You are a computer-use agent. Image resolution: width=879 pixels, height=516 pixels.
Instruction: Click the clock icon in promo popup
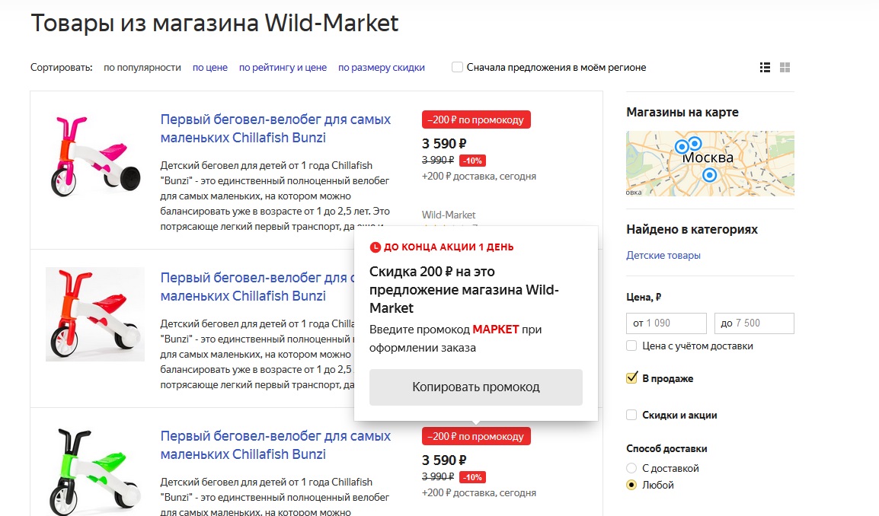[375, 247]
